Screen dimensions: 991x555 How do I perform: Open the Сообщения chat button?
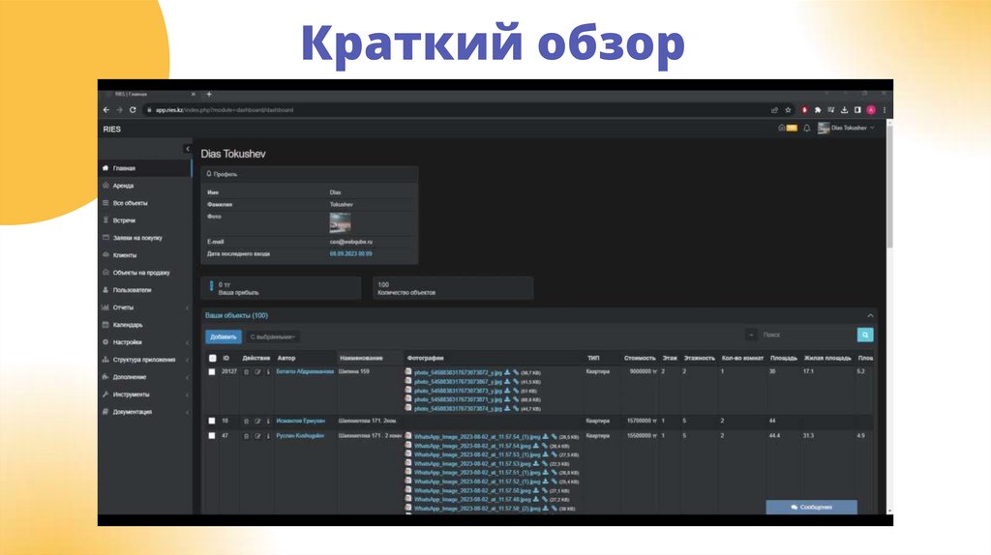[812, 507]
